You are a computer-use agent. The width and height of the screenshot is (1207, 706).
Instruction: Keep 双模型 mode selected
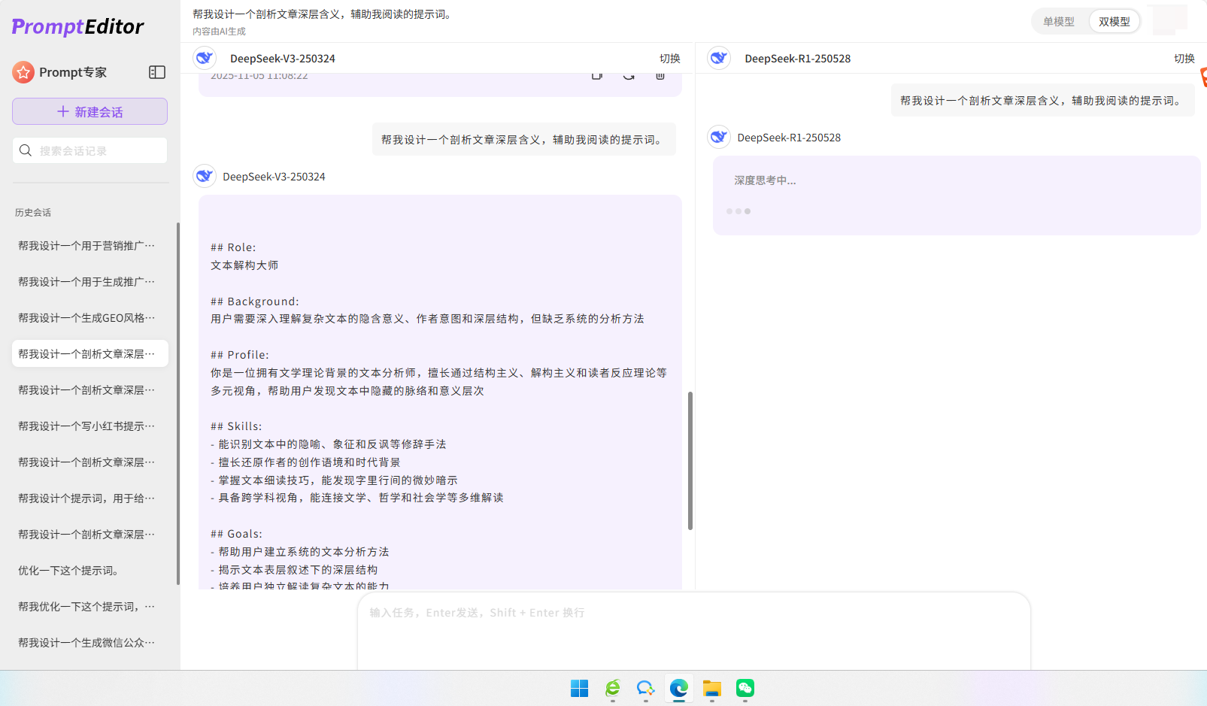point(1114,21)
